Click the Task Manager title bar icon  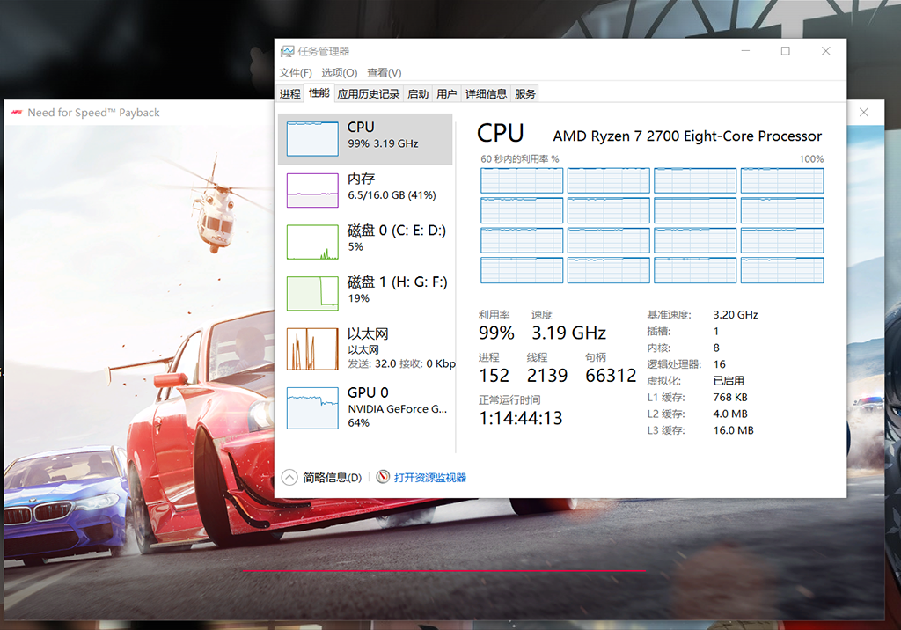pyautogui.click(x=288, y=51)
